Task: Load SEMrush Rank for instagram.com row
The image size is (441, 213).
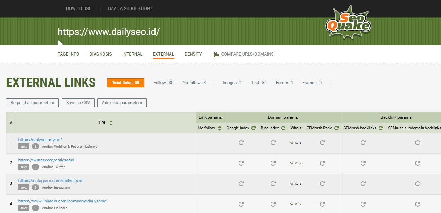Action: pyautogui.click(x=322, y=184)
